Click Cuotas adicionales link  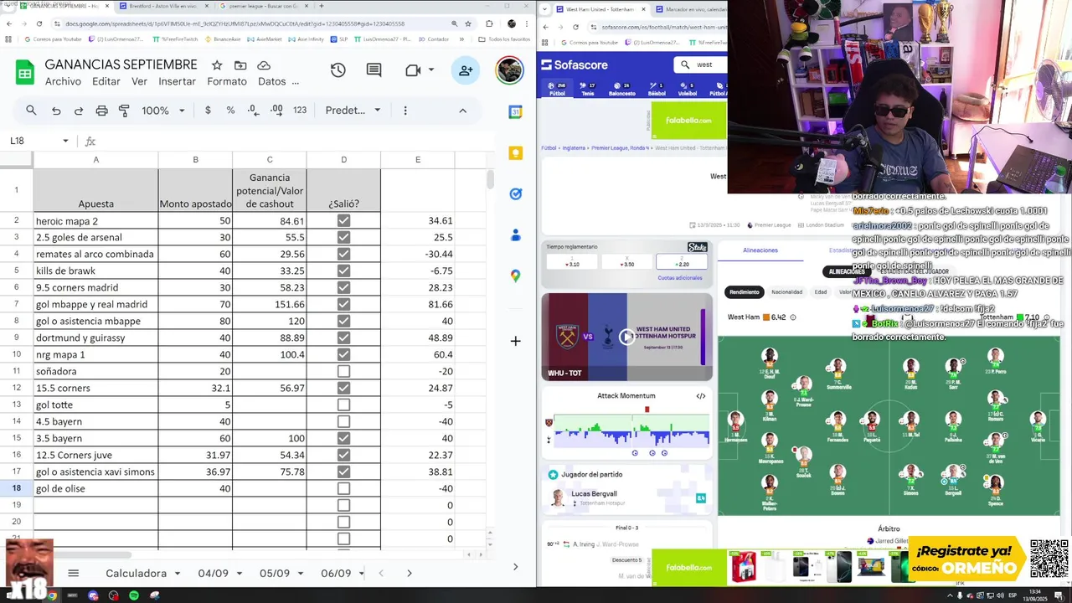pyautogui.click(x=678, y=278)
